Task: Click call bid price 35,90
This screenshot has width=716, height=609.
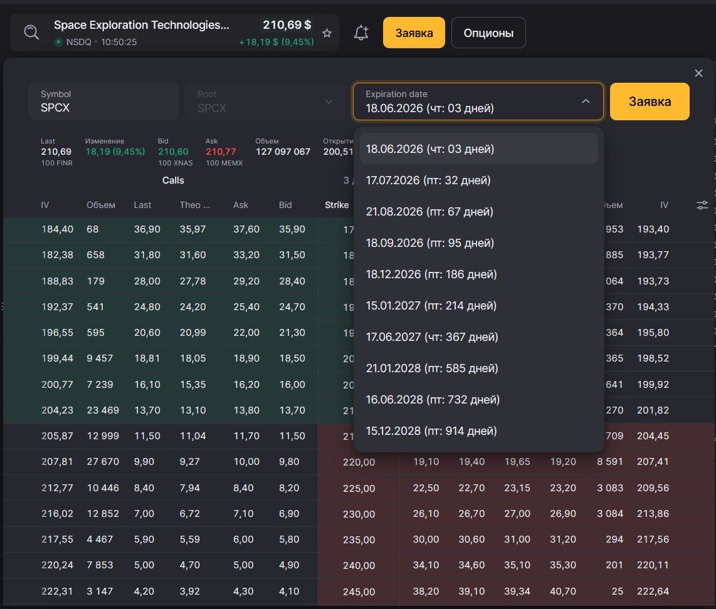Action: pyautogui.click(x=292, y=229)
